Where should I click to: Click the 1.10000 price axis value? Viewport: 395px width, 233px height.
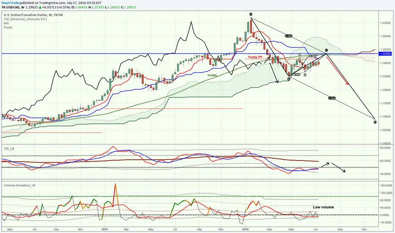385,116
